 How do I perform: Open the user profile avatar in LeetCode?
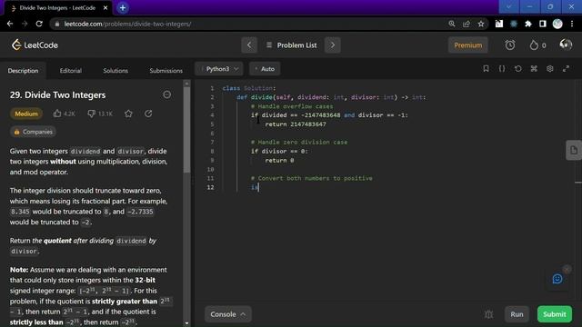(566, 45)
